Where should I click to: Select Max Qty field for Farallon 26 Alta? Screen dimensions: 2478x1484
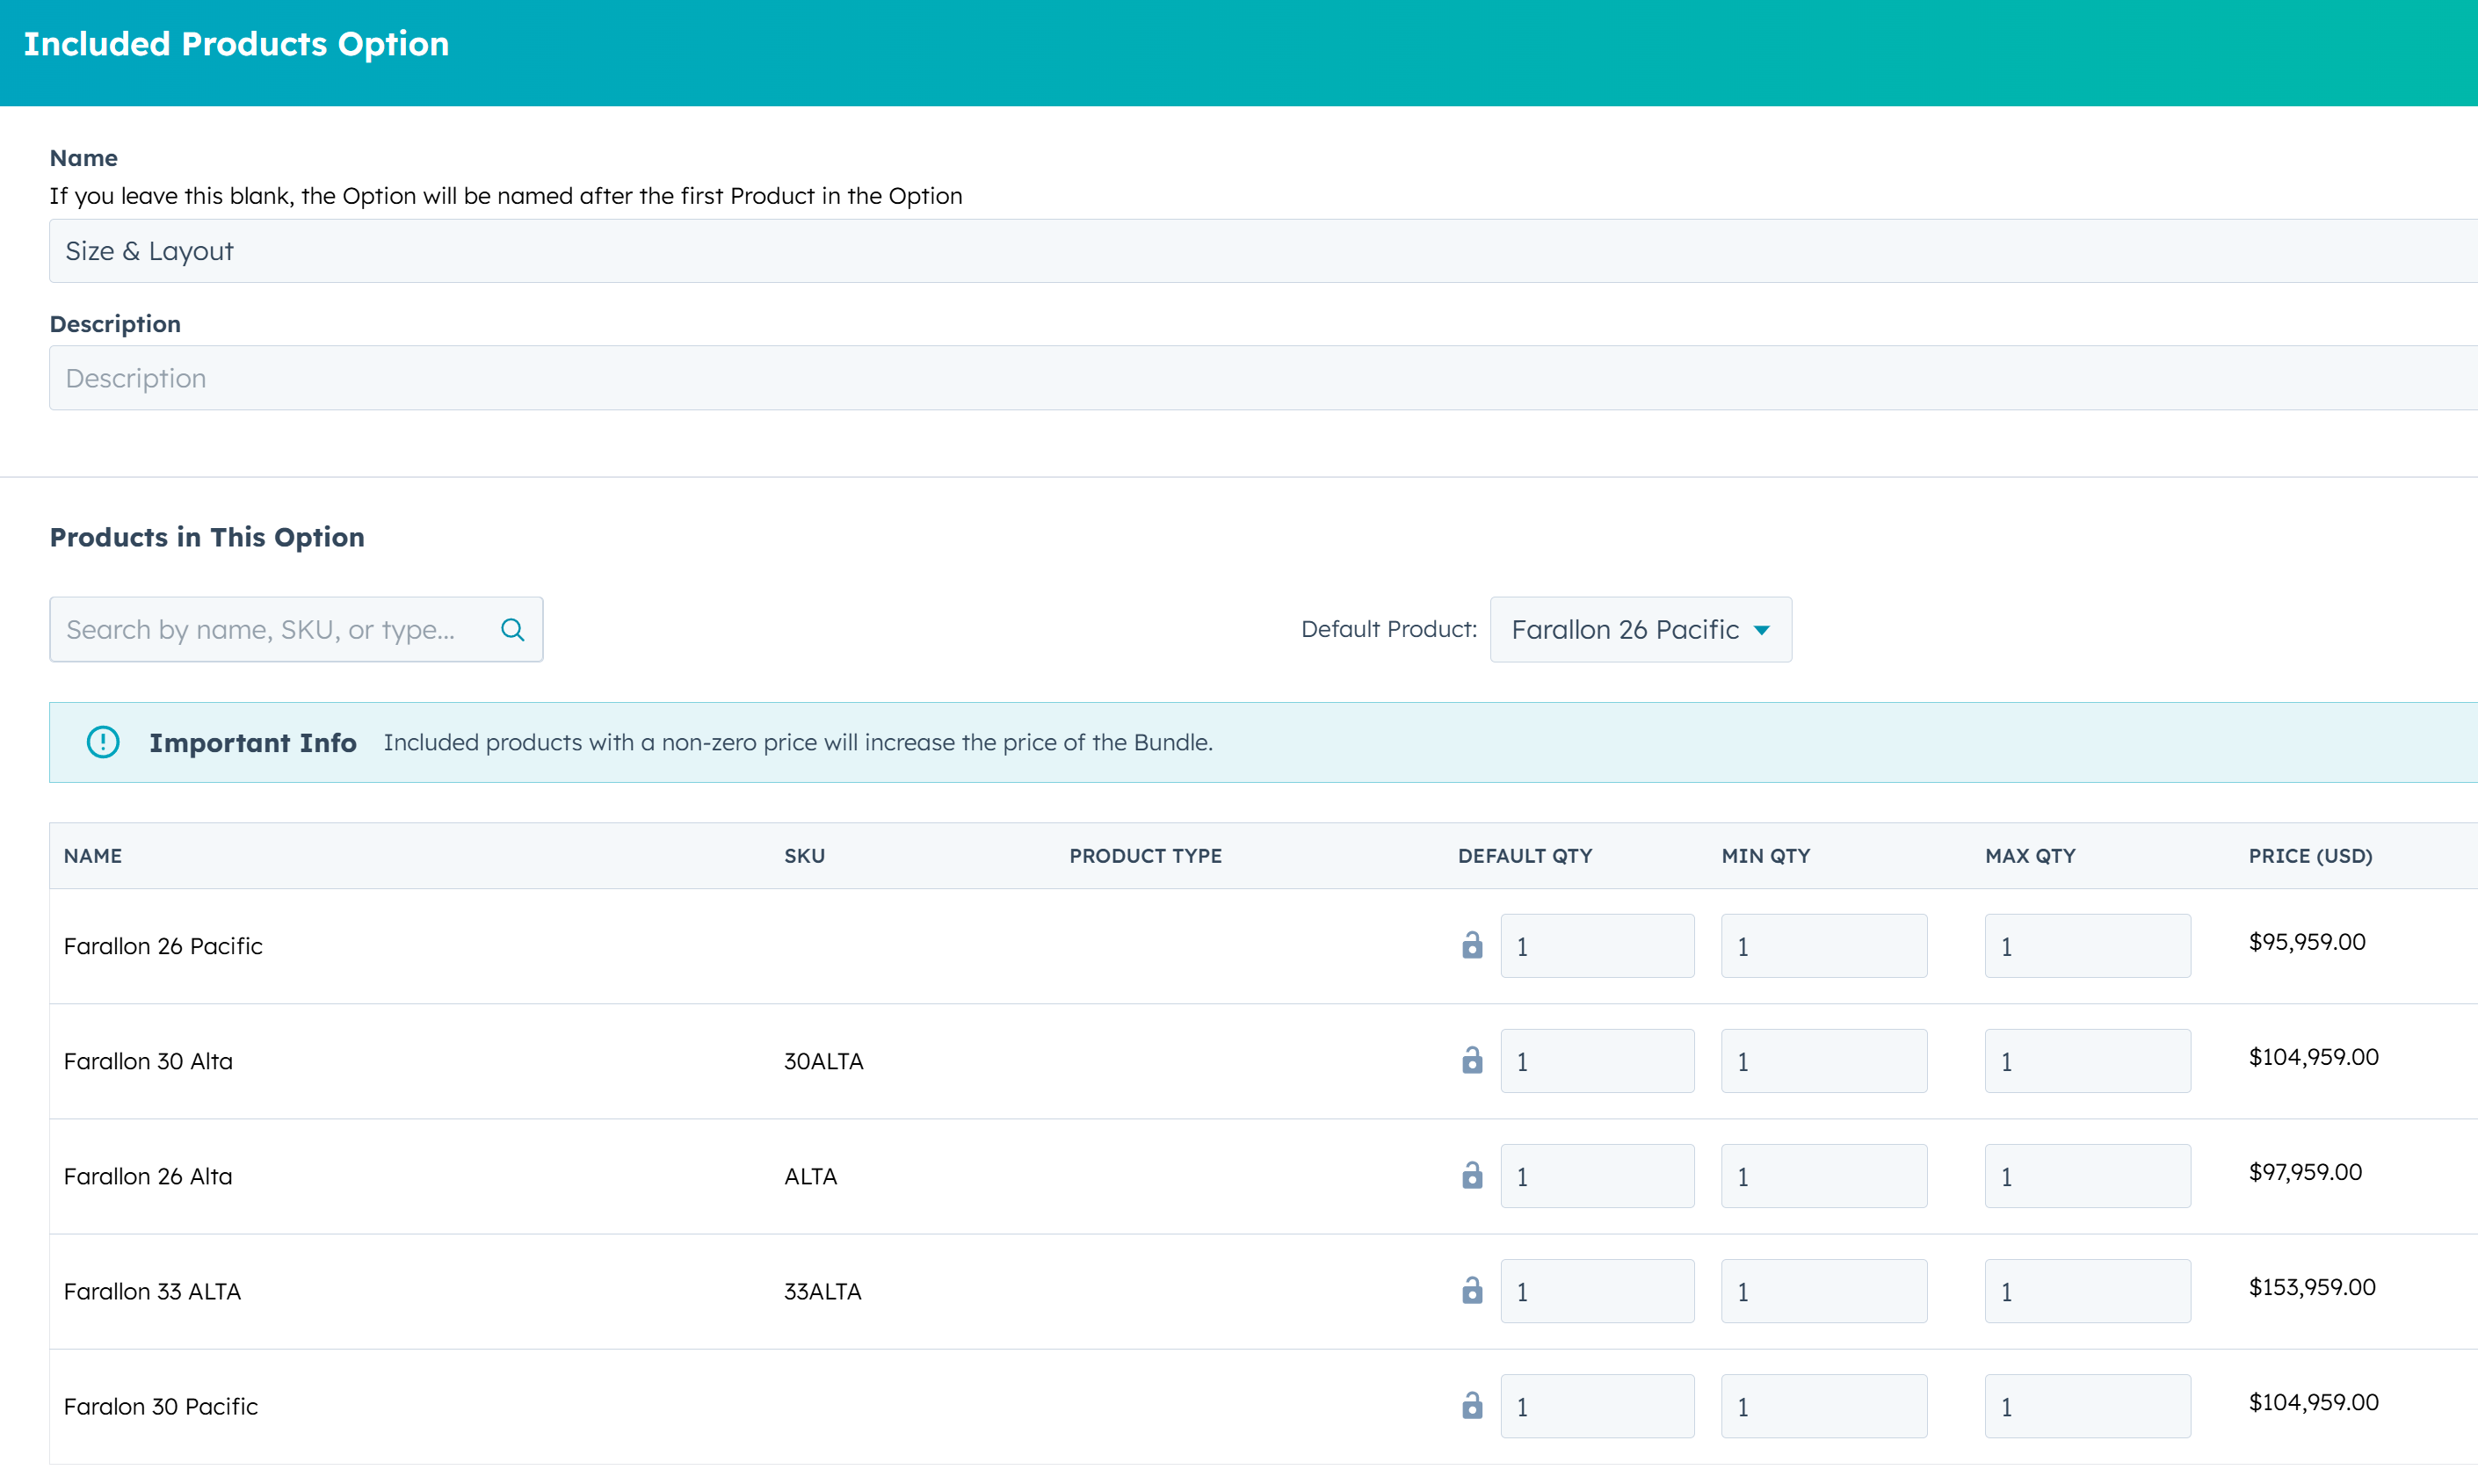(x=2087, y=1176)
